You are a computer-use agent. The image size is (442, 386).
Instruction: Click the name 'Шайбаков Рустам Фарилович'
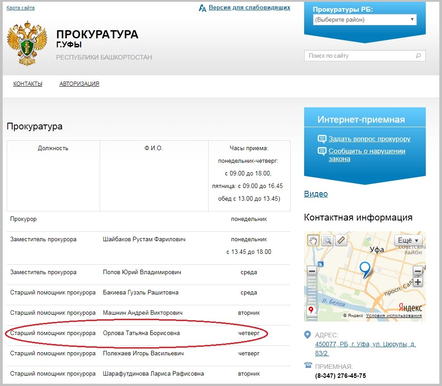144,239
